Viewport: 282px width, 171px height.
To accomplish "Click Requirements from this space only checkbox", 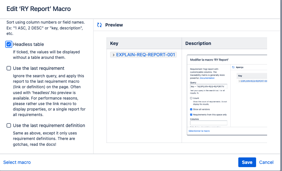I will tap(191, 114).
